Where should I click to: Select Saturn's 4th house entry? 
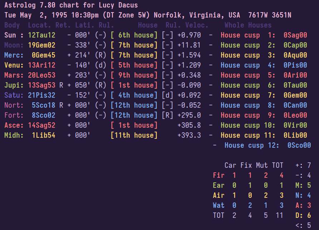pos(134,96)
